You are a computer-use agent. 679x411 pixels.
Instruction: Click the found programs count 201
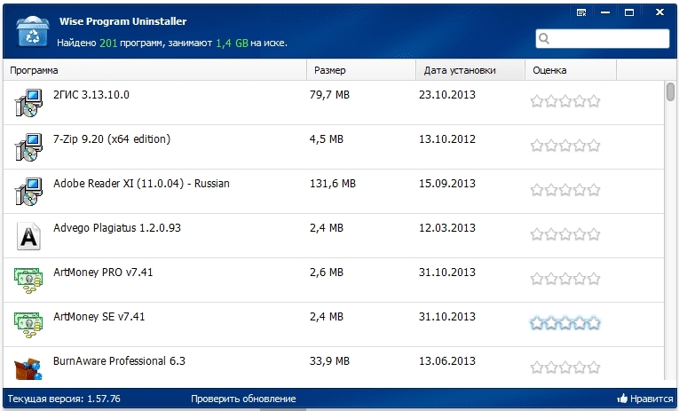tap(108, 43)
